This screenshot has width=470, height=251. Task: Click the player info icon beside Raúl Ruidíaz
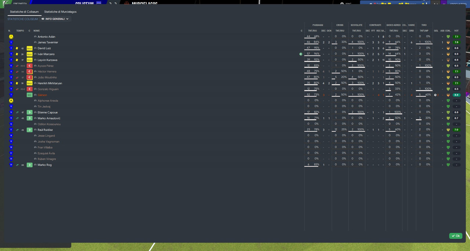(35, 130)
